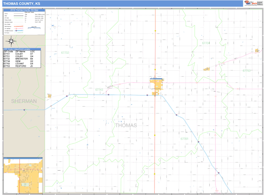Open the Colby city inset map thumbnail
The height and width of the screenshot is (195, 265).
23,175
